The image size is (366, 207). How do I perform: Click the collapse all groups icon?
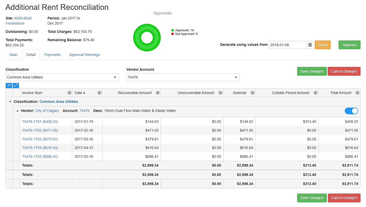point(9,85)
